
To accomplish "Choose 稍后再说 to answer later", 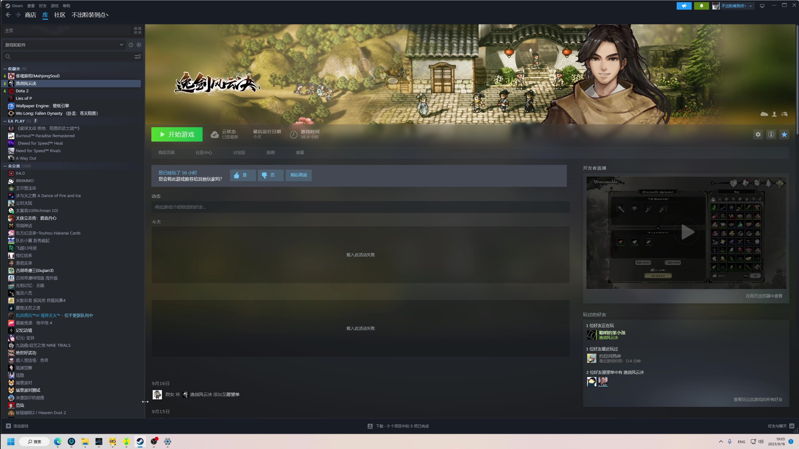I will click(x=299, y=175).
